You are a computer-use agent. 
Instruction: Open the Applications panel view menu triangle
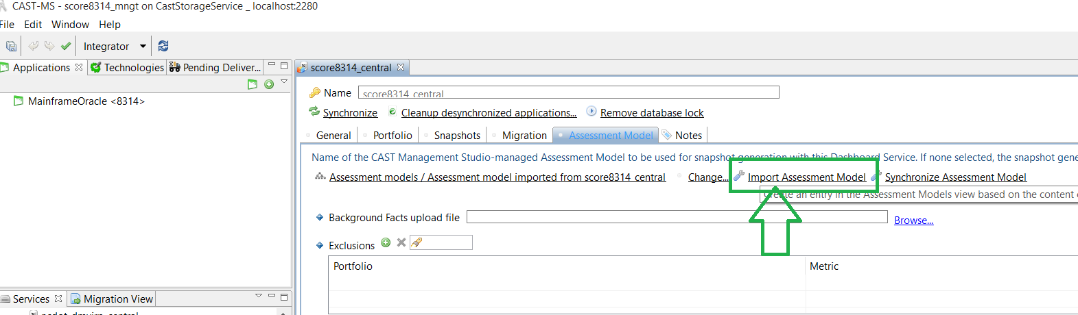click(284, 81)
